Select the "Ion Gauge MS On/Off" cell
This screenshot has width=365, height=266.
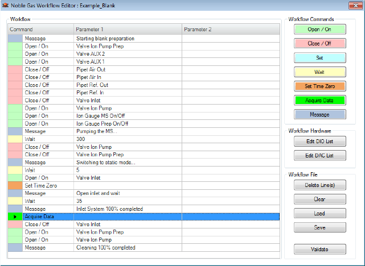128,116
